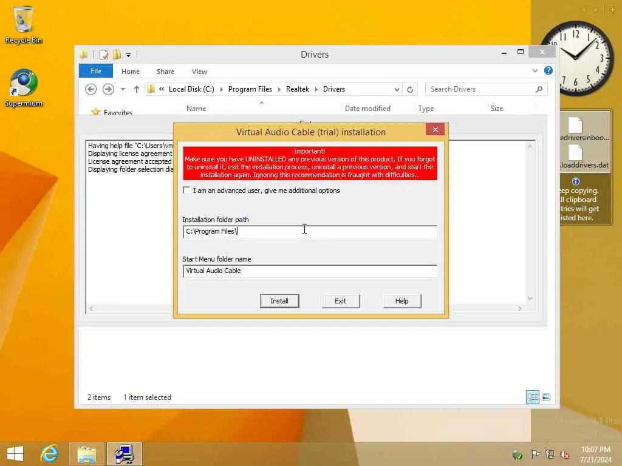The width and height of the screenshot is (622, 466).
Task: Open the address bar history dropdown
Action: pos(397,90)
